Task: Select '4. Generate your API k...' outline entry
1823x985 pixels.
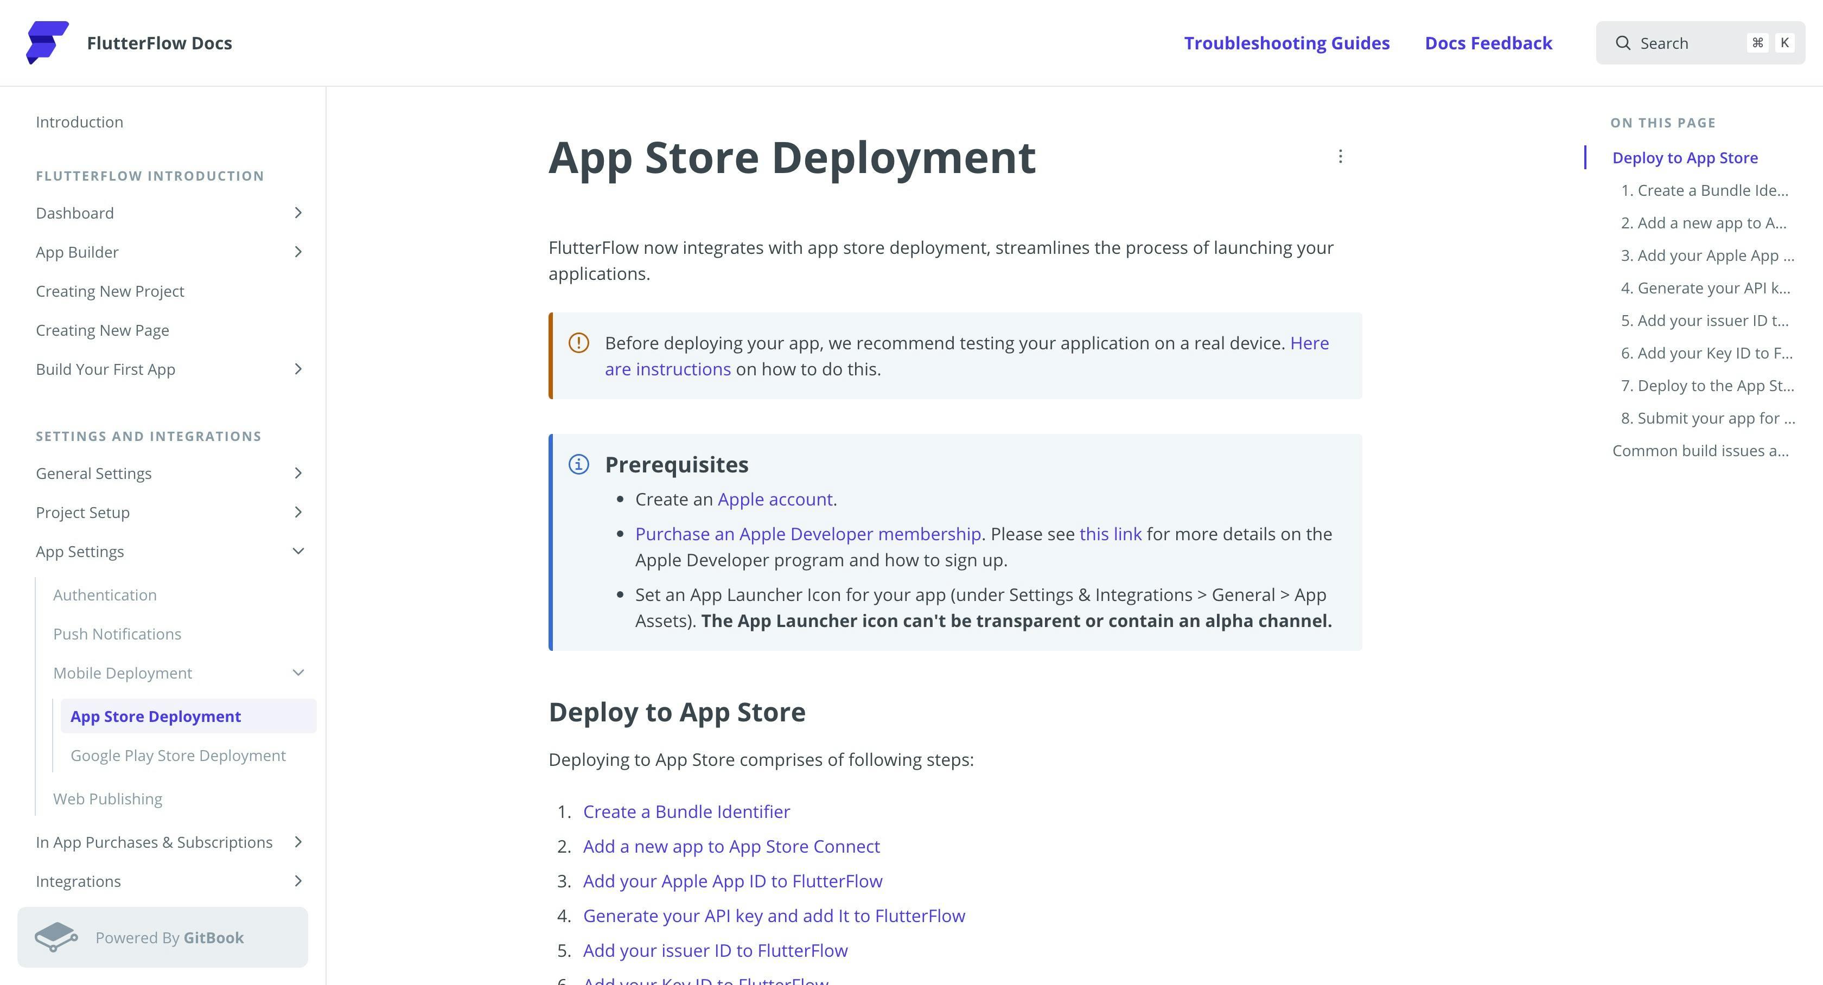Action: pos(1705,288)
